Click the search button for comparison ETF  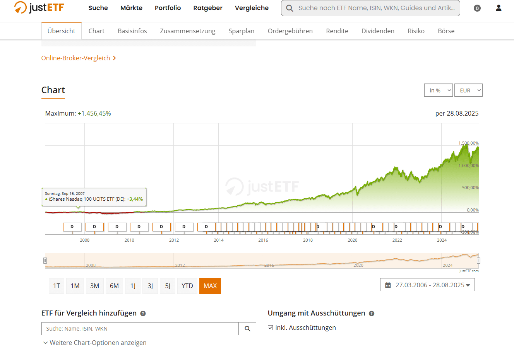tap(247, 329)
